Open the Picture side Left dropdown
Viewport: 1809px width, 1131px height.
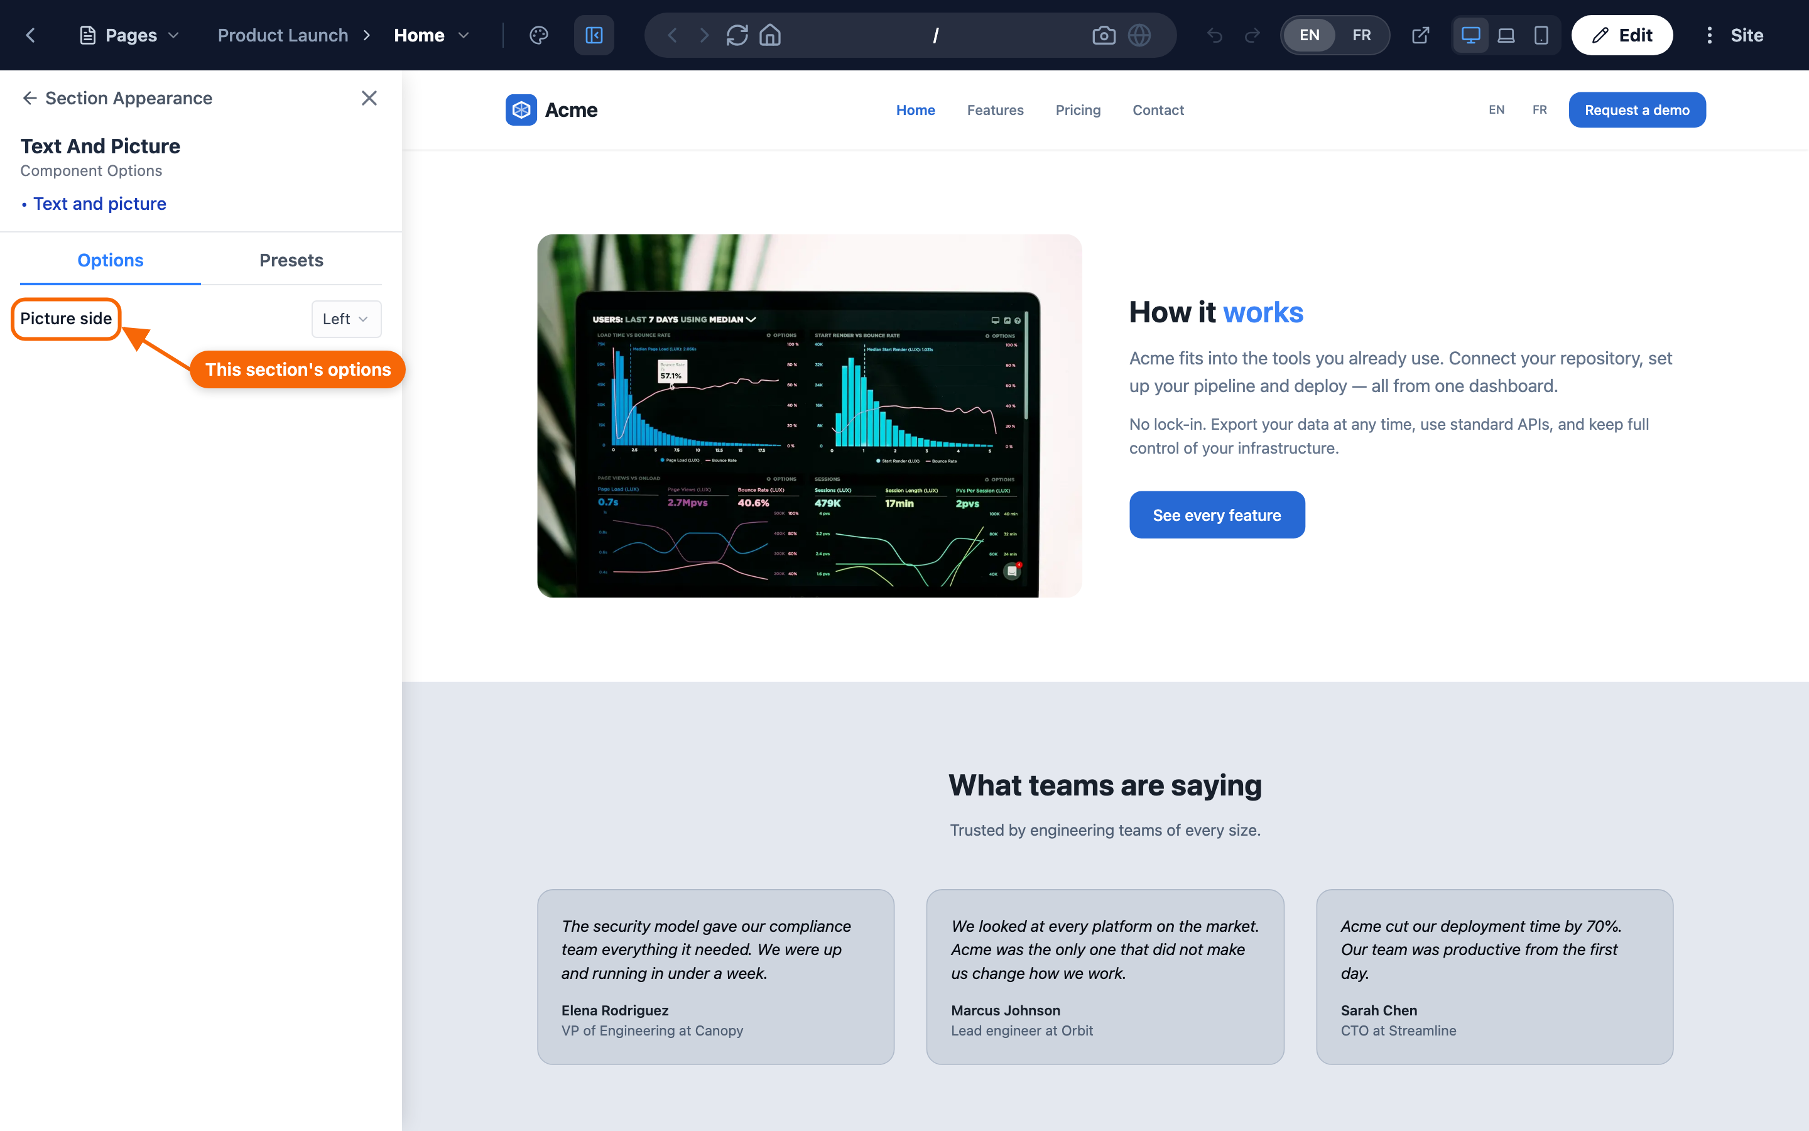346,319
